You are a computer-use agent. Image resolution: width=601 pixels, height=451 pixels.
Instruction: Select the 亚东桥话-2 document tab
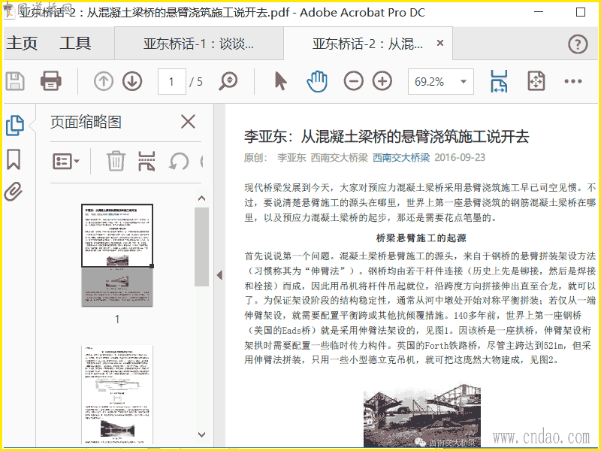[x=368, y=44]
